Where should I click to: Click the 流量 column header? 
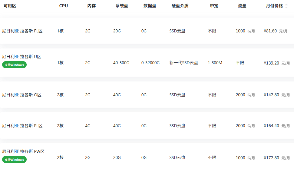point(242,6)
